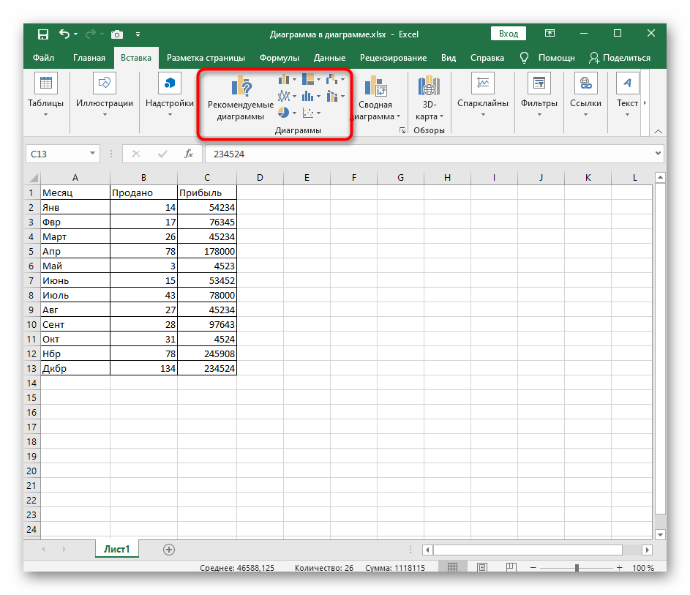The height and width of the screenshot is (595, 690).
Task: Click the Вход sign-in button
Action: pos(509,34)
